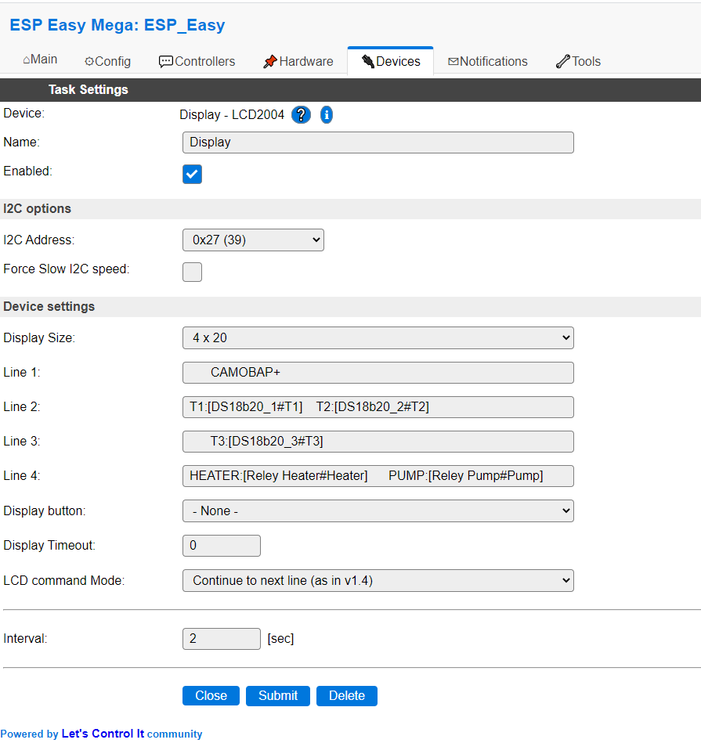Click the ESP Easy Mega title
The image size is (701, 754).
click(x=117, y=25)
